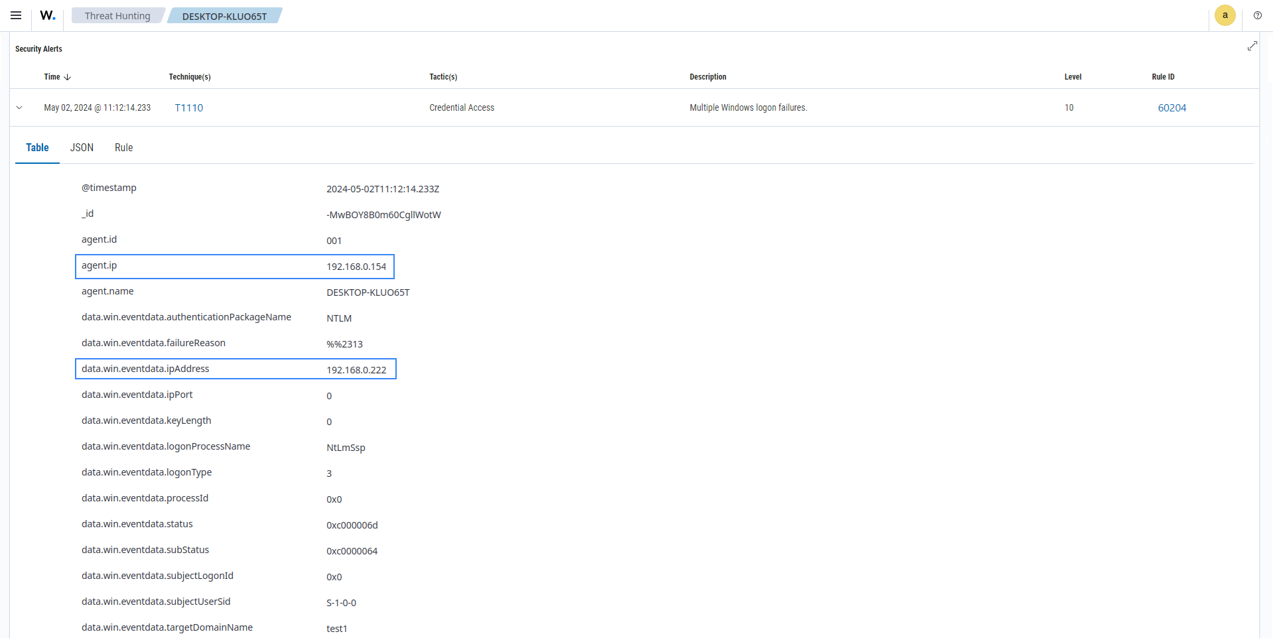Viewport: 1273px width, 638px height.
Task: Open Rule ID 60204 details
Action: coord(1172,107)
